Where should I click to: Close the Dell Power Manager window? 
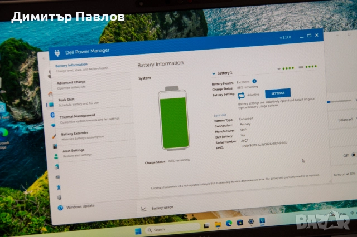pos(317,35)
